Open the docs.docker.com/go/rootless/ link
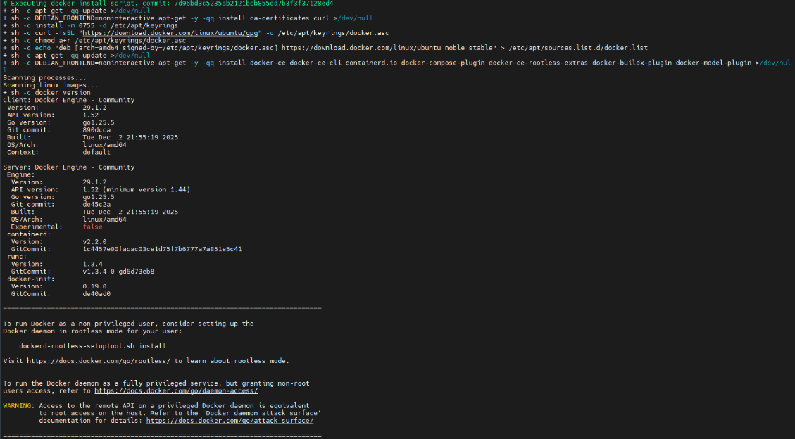Image resolution: width=795 pixels, height=439 pixels. pyautogui.click(x=99, y=361)
